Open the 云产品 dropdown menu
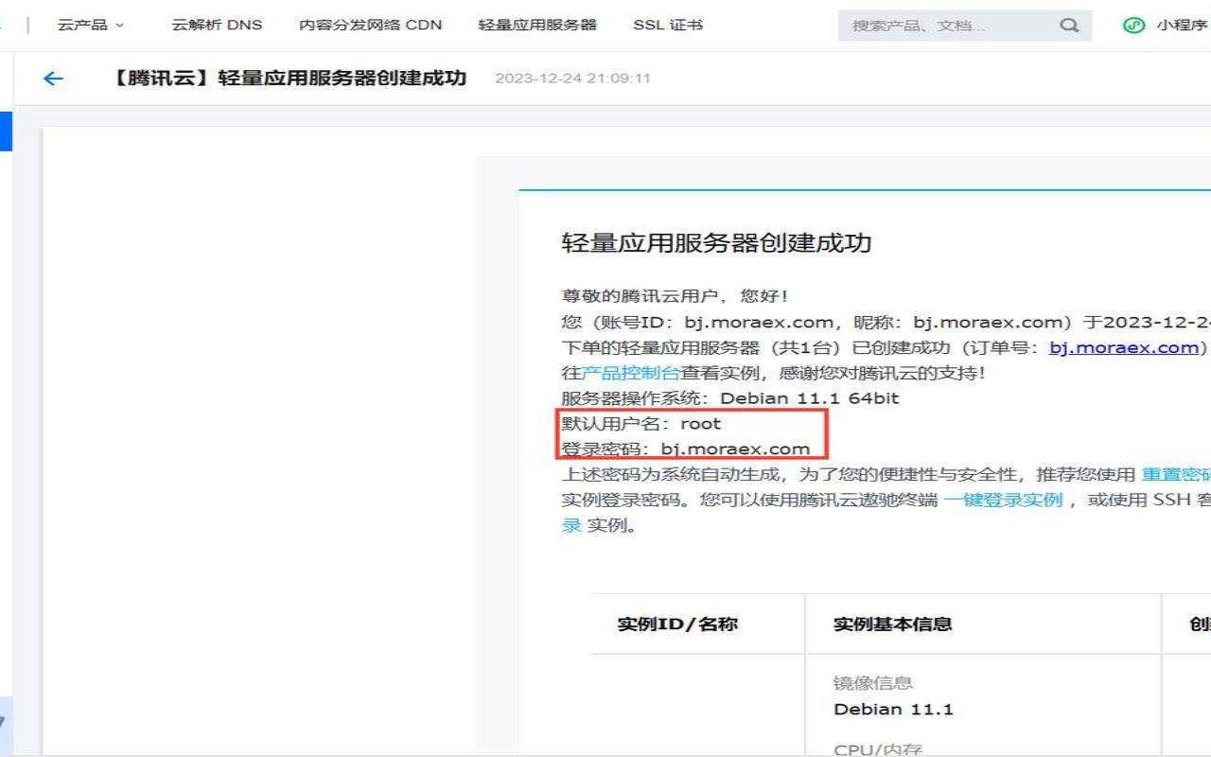This screenshot has width=1211, height=757. tap(91, 26)
